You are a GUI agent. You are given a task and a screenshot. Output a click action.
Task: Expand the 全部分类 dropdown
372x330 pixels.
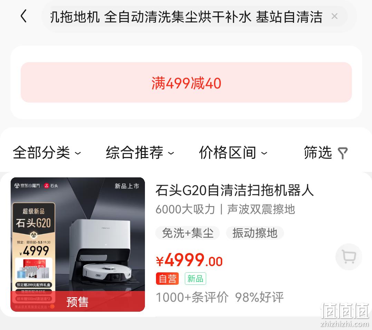[x=47, y=153]
